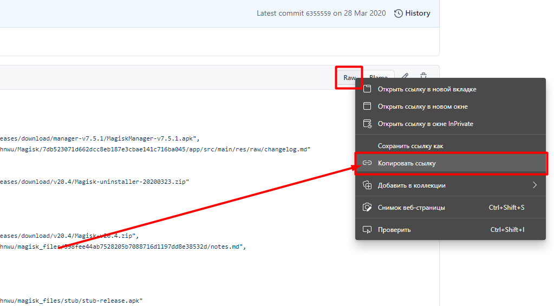The image size is (554, 306).
Task: Choose 'Открыть ссылку в новом окне'
Action: 422,107
